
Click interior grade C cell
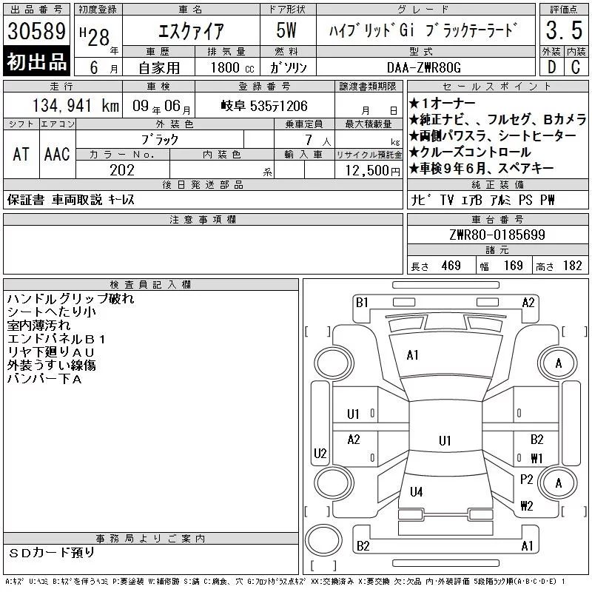point(576,67)
